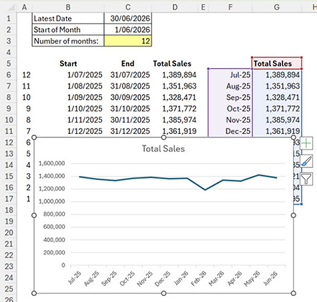The image size is (317, 302).
Task: Click the Latest Date label cell
Action: (x=68, y=19)
